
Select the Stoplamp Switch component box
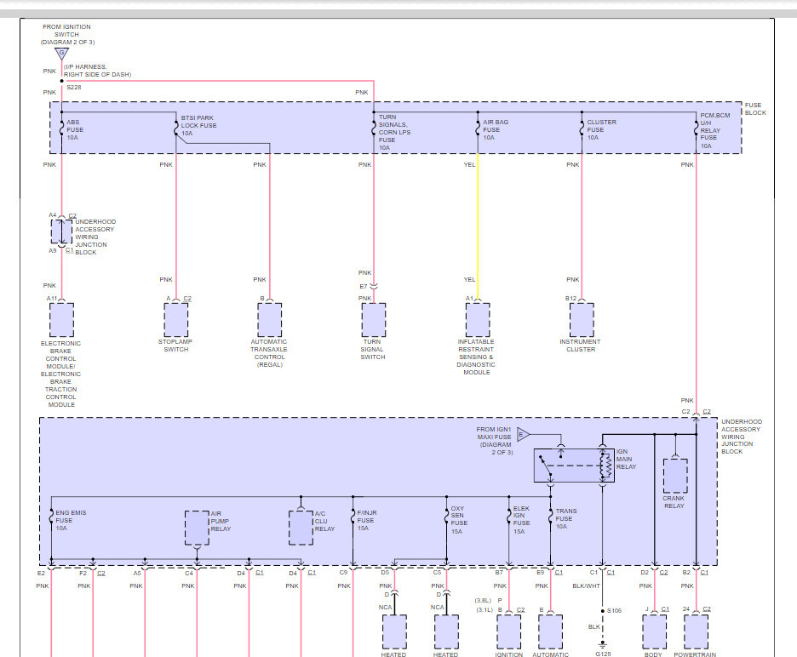pos(176,320)
